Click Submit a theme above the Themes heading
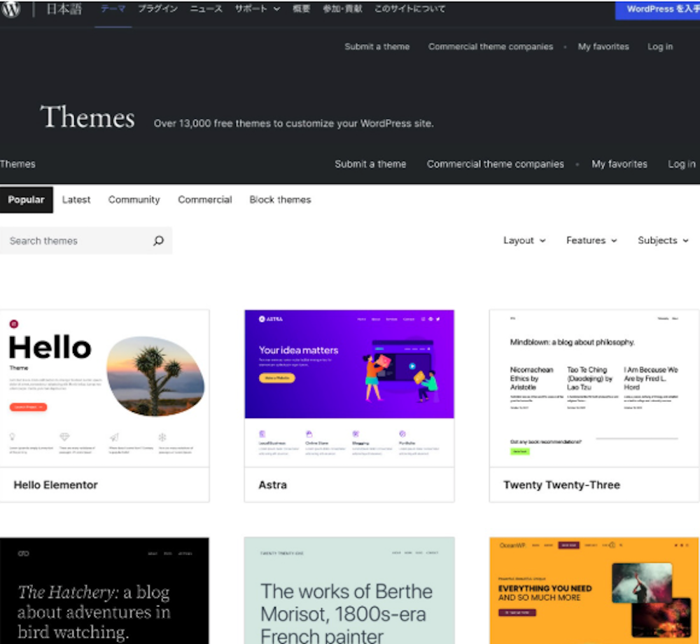The width and height of the screenshot is (700, 644). 377,47
